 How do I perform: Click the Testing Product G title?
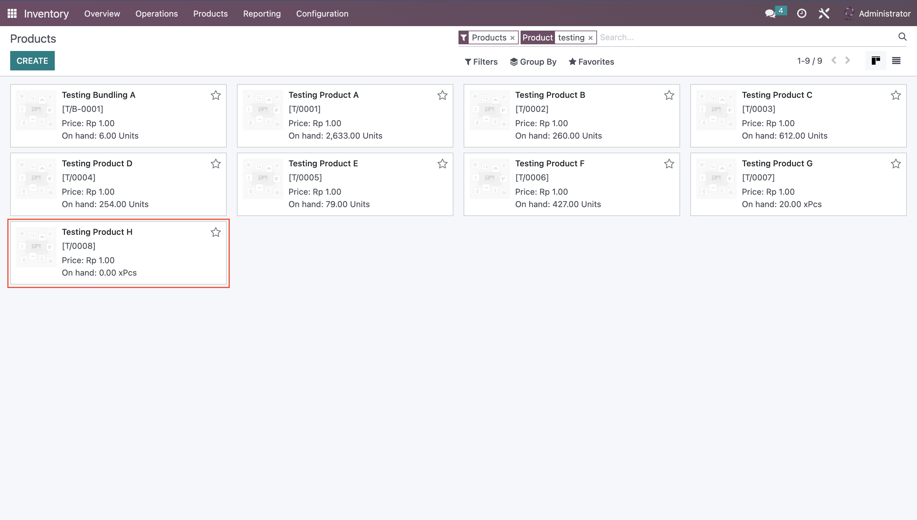[x=777, y=163]
